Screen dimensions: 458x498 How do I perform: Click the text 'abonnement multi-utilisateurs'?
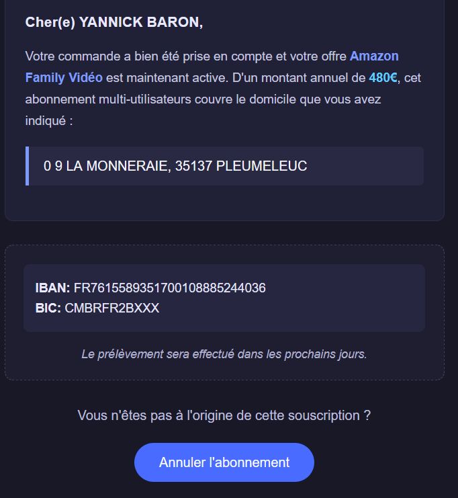coord(108,99)
